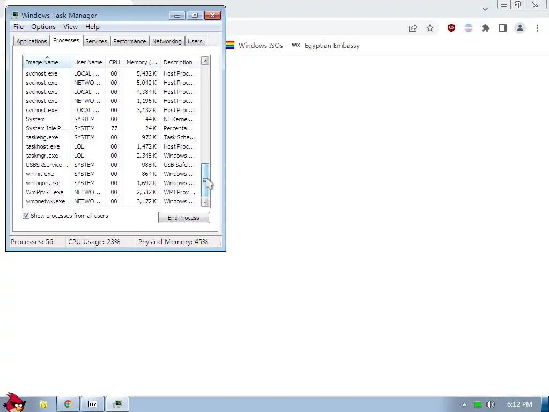The image size is (549, 412).
Task: Switch to the Performance tab
Action: [130, 41]
